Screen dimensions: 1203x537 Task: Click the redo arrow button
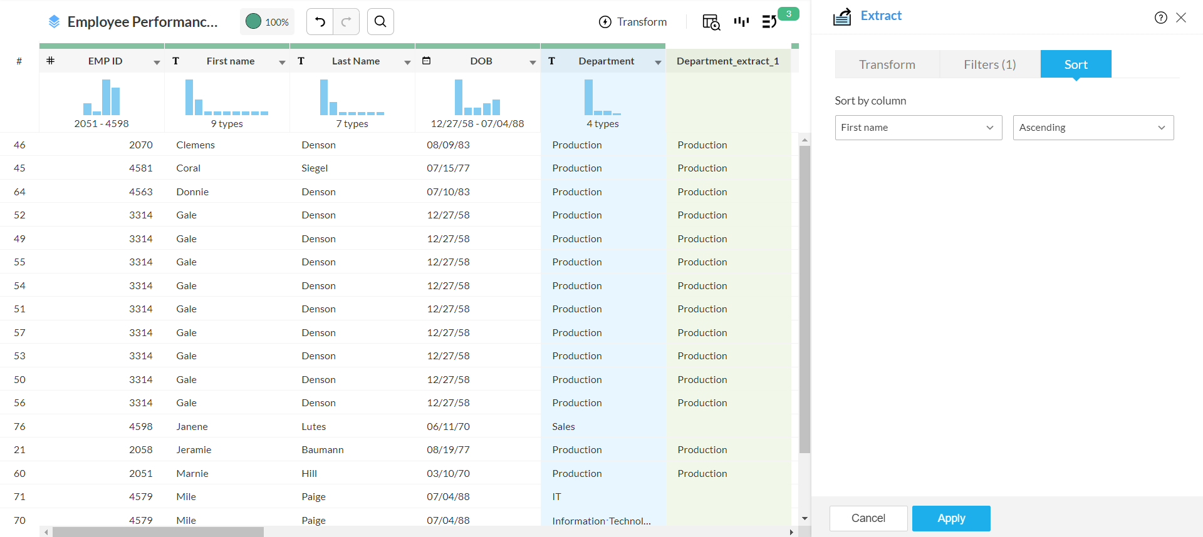346,22
